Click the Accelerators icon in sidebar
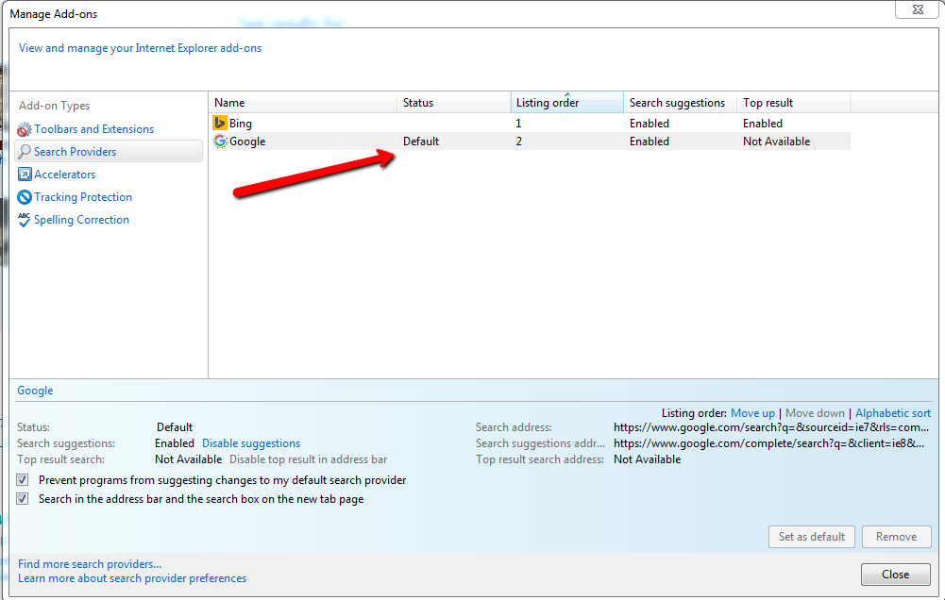 tap(25, 175)
